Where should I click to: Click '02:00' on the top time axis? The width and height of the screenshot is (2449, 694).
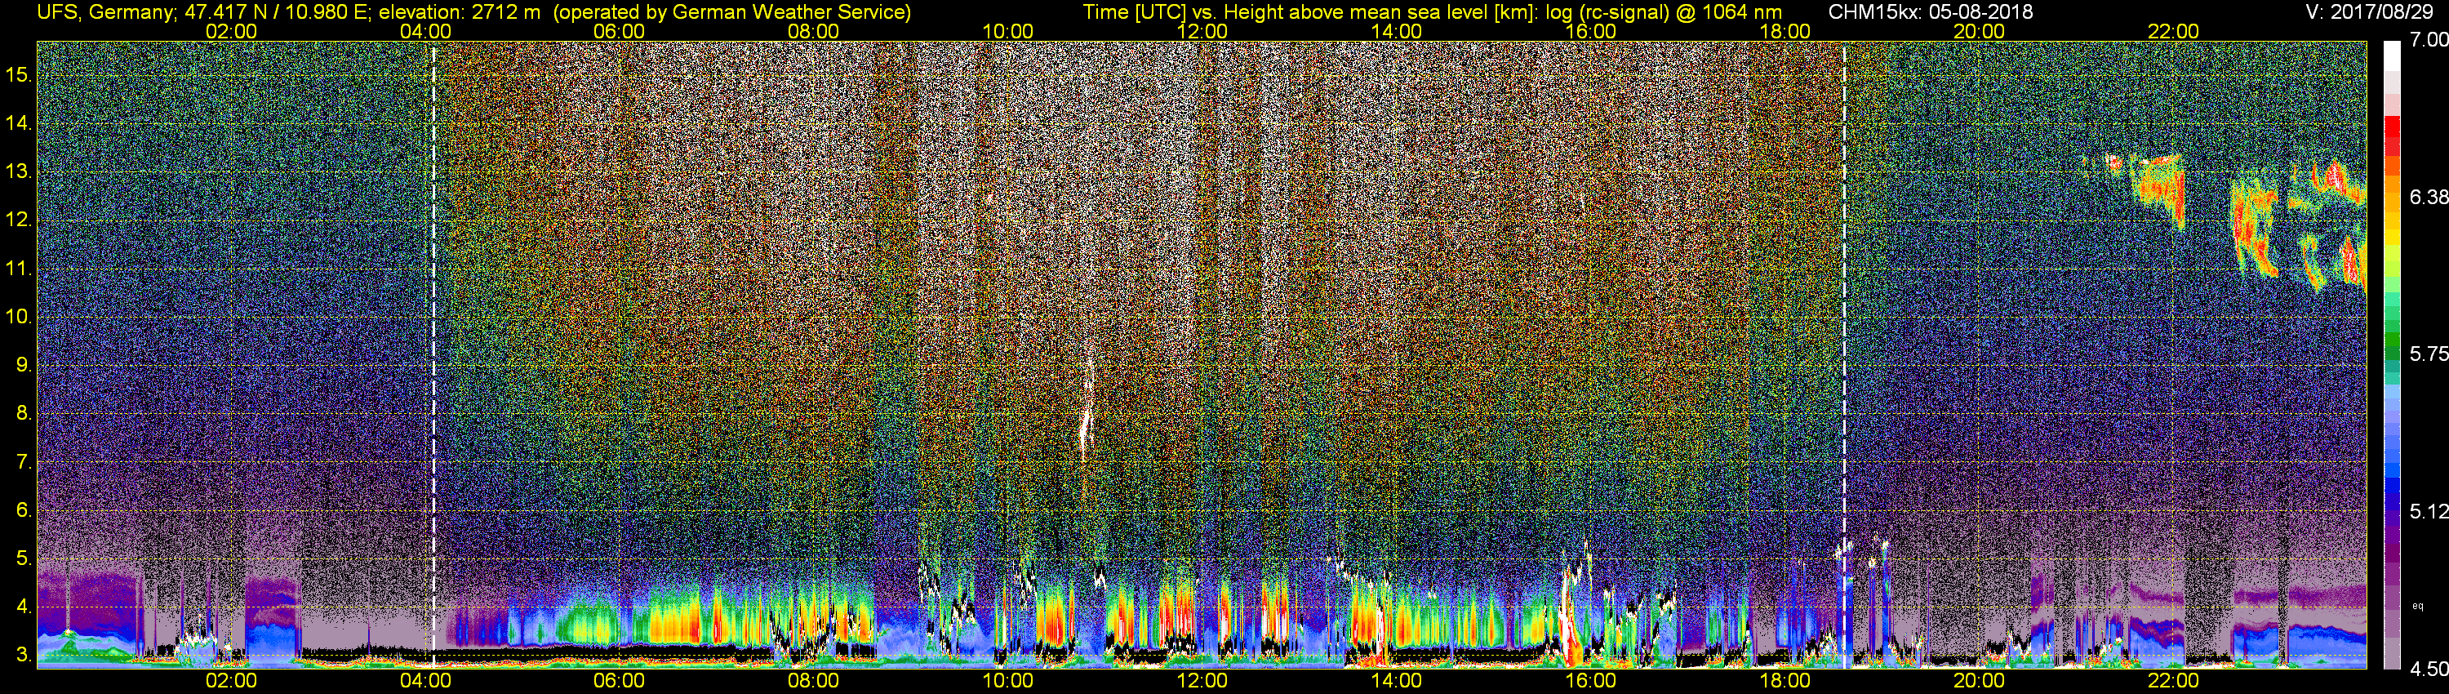(231, 31)
